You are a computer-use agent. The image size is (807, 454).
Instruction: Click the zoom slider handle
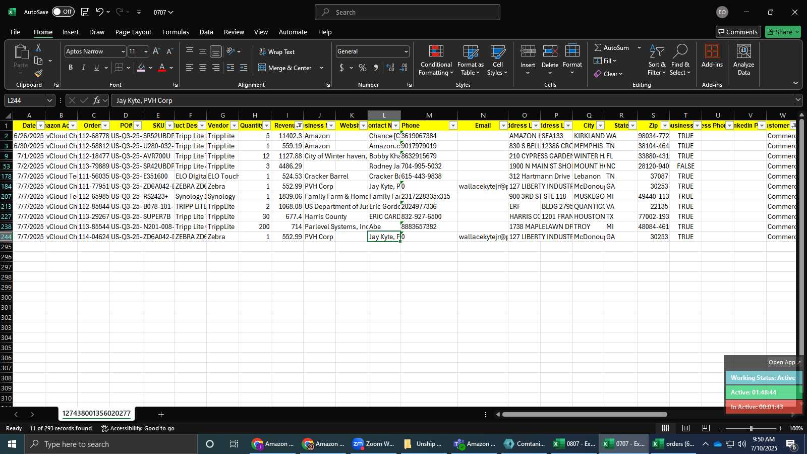click(x=751, y=428)
